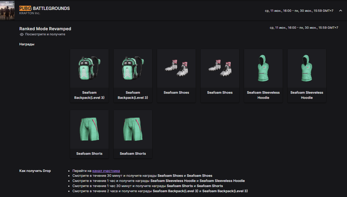This screenshot has height=197, width=347.
Task: Click the second Seafoam Sleeveless Hoodie image
Action: (307, 68)
